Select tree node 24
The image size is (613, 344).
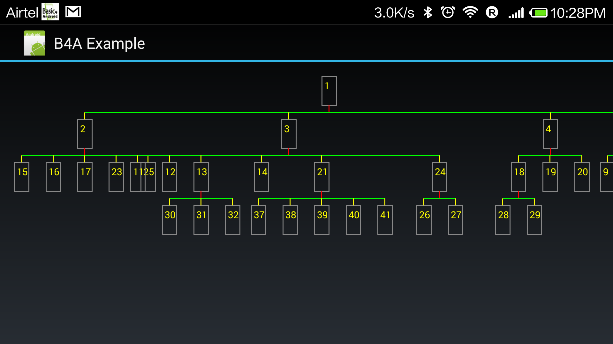[x=439, y=177]
